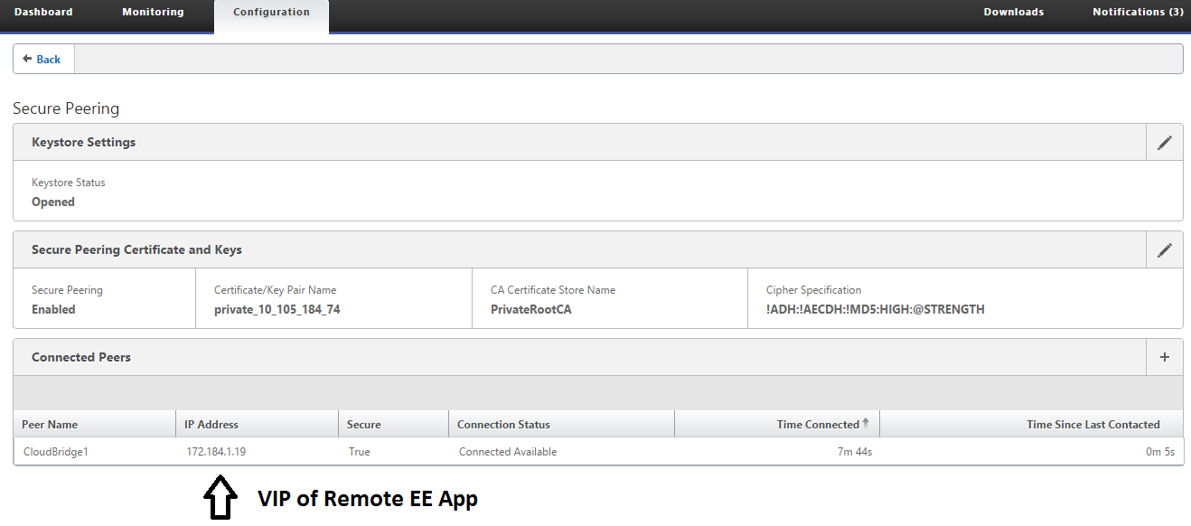Viewport: 1191px width, 526px height.
Task: Sort peers by Peer Name column
Action: coord(94,425)
